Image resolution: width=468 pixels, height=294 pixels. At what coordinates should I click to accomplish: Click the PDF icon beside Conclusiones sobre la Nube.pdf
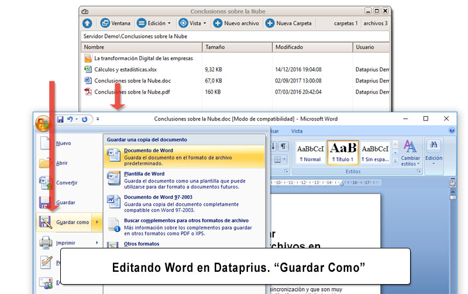(88, 92)
